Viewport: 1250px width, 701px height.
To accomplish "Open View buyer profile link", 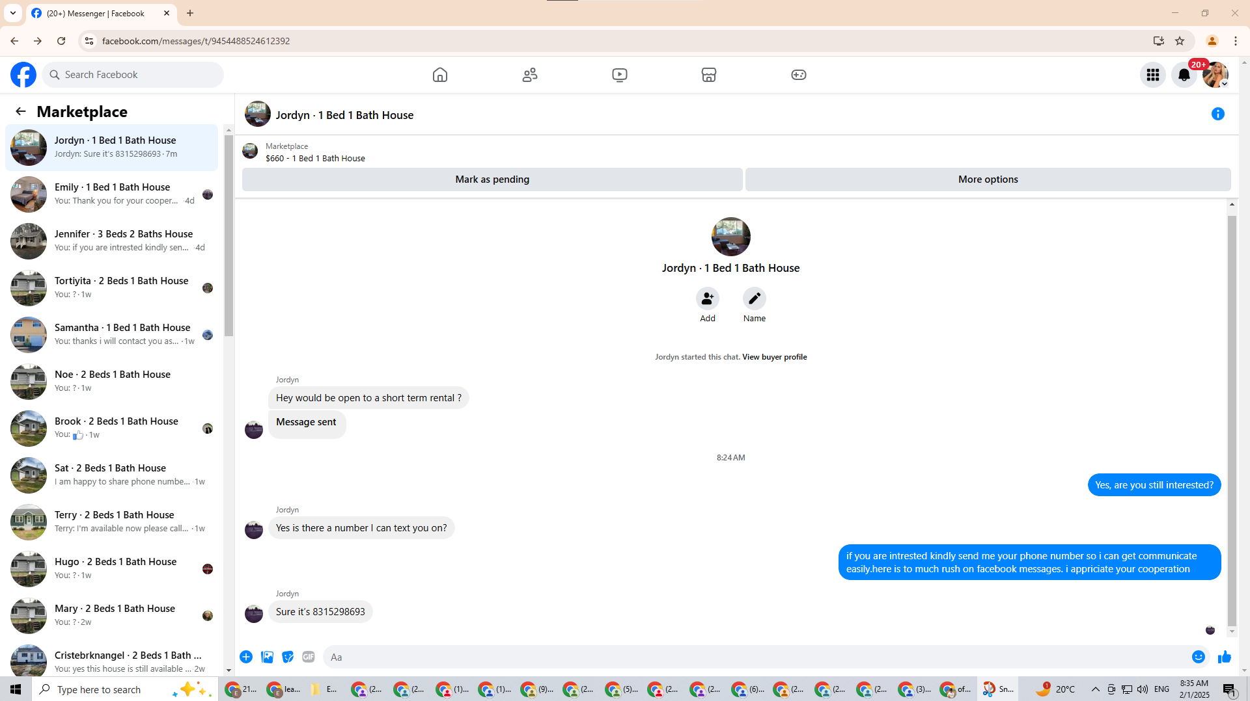I will point(774,357).
